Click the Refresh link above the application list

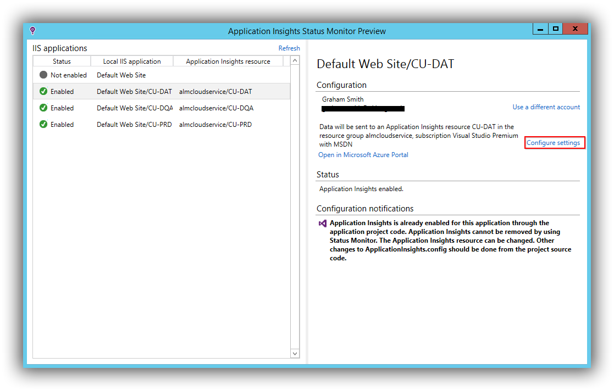(289, 48)
